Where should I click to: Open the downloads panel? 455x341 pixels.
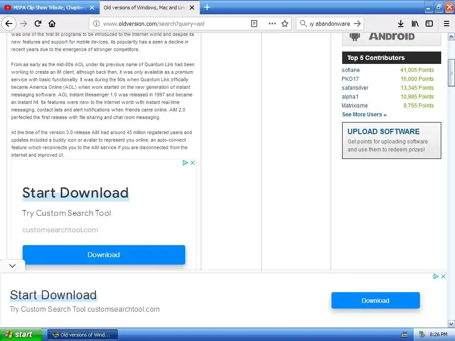click(401, 24)
